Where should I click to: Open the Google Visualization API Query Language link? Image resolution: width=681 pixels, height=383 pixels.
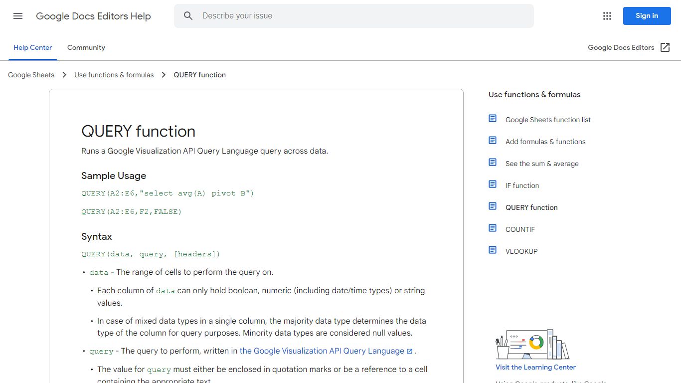point(322,351)
